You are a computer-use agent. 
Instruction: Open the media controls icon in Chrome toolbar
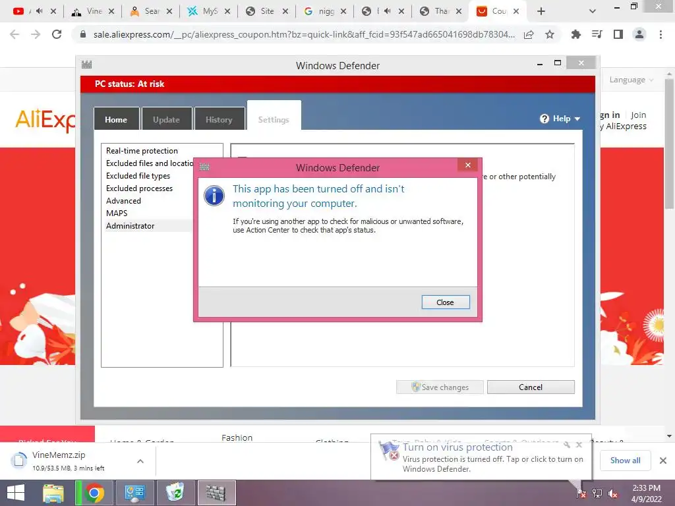(597, 34)
